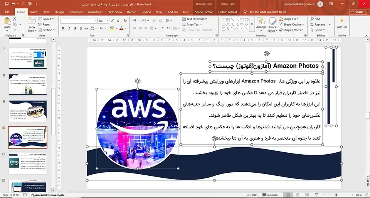This screenshot has width=370, height=198.
Task: Toggle Italic formatting
Action: [69, 28]
